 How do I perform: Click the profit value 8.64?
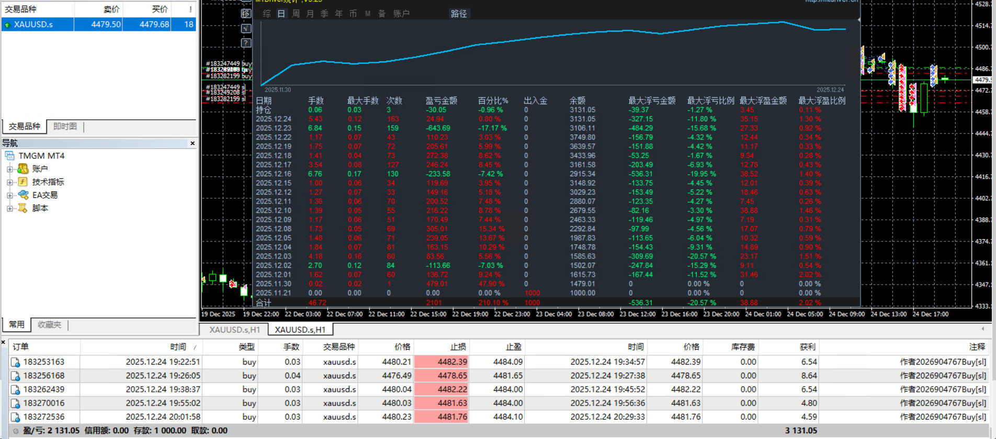click(x=809, y=376)
